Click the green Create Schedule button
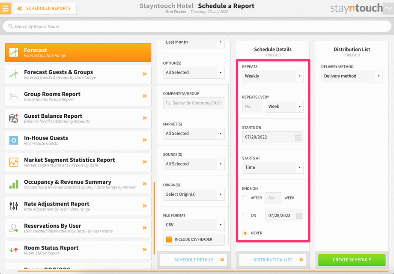This screenshot has height=274, width=394. coord(352,260)
